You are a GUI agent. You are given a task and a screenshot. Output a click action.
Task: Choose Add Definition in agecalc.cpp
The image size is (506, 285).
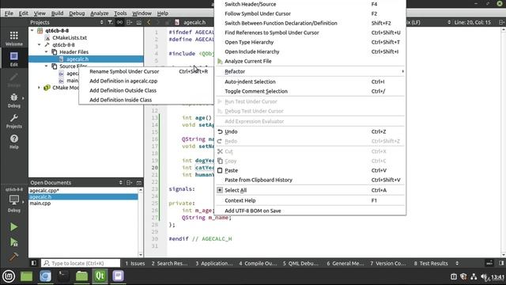146,81
